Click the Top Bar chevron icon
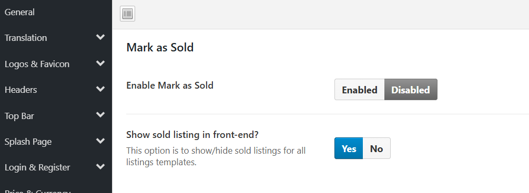 click(100, 115)
